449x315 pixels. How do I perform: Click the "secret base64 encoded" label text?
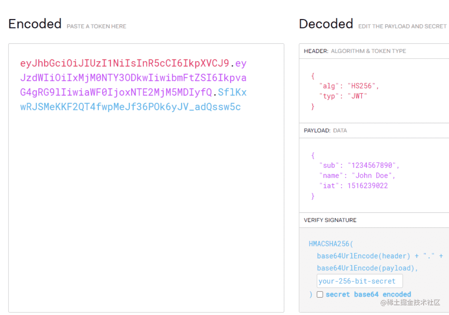(368, 294)
